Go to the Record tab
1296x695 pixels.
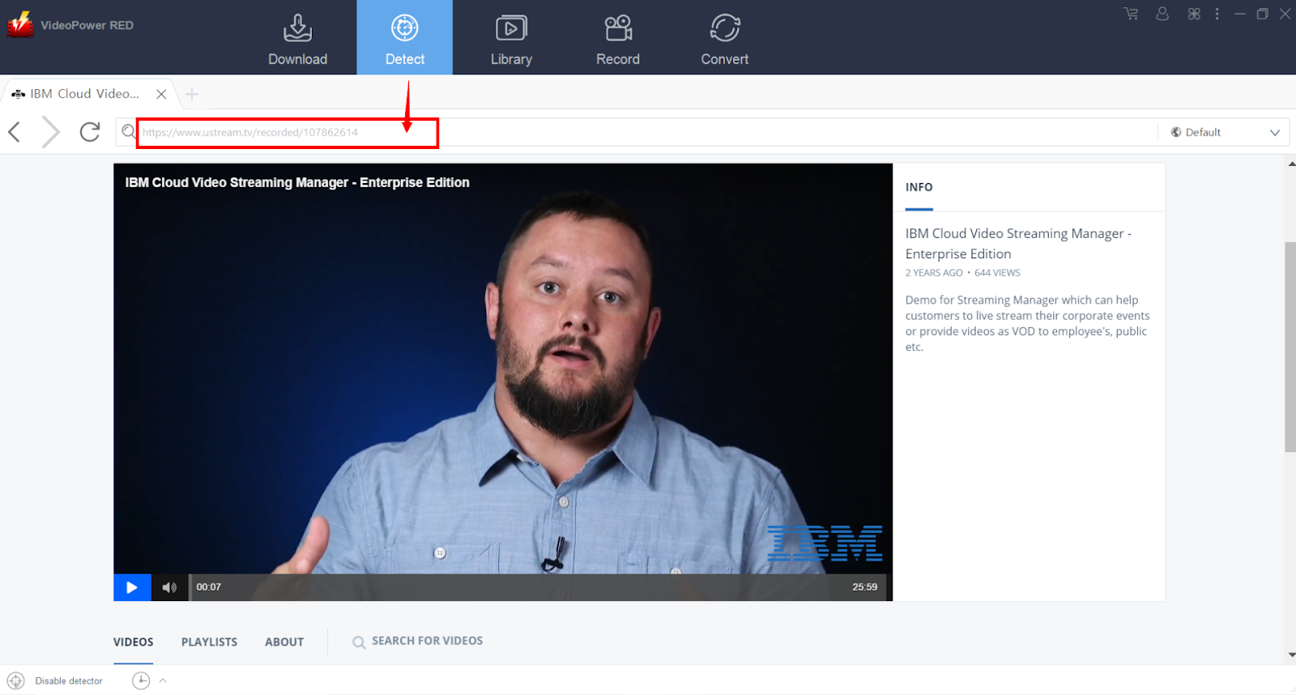point(618,38)
